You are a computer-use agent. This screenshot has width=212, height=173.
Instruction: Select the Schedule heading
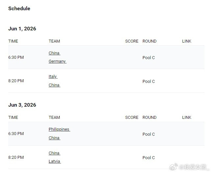[x=19, y=8]
